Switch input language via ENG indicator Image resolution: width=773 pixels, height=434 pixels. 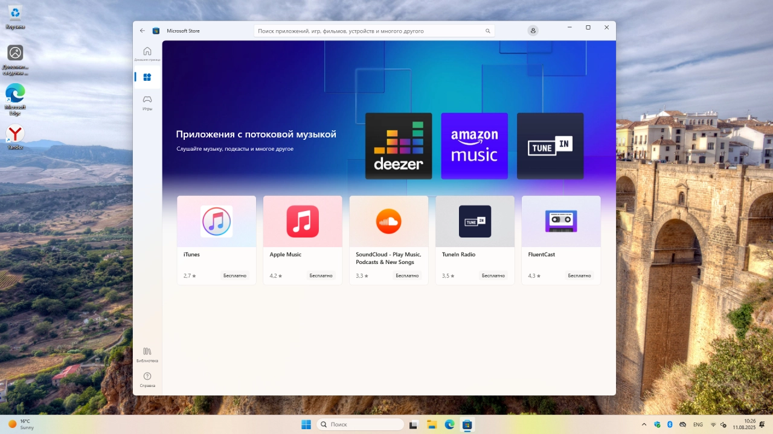(698, 424)
